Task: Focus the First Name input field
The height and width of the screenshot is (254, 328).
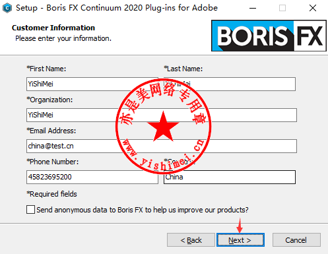Action: [x=92, y=84]
